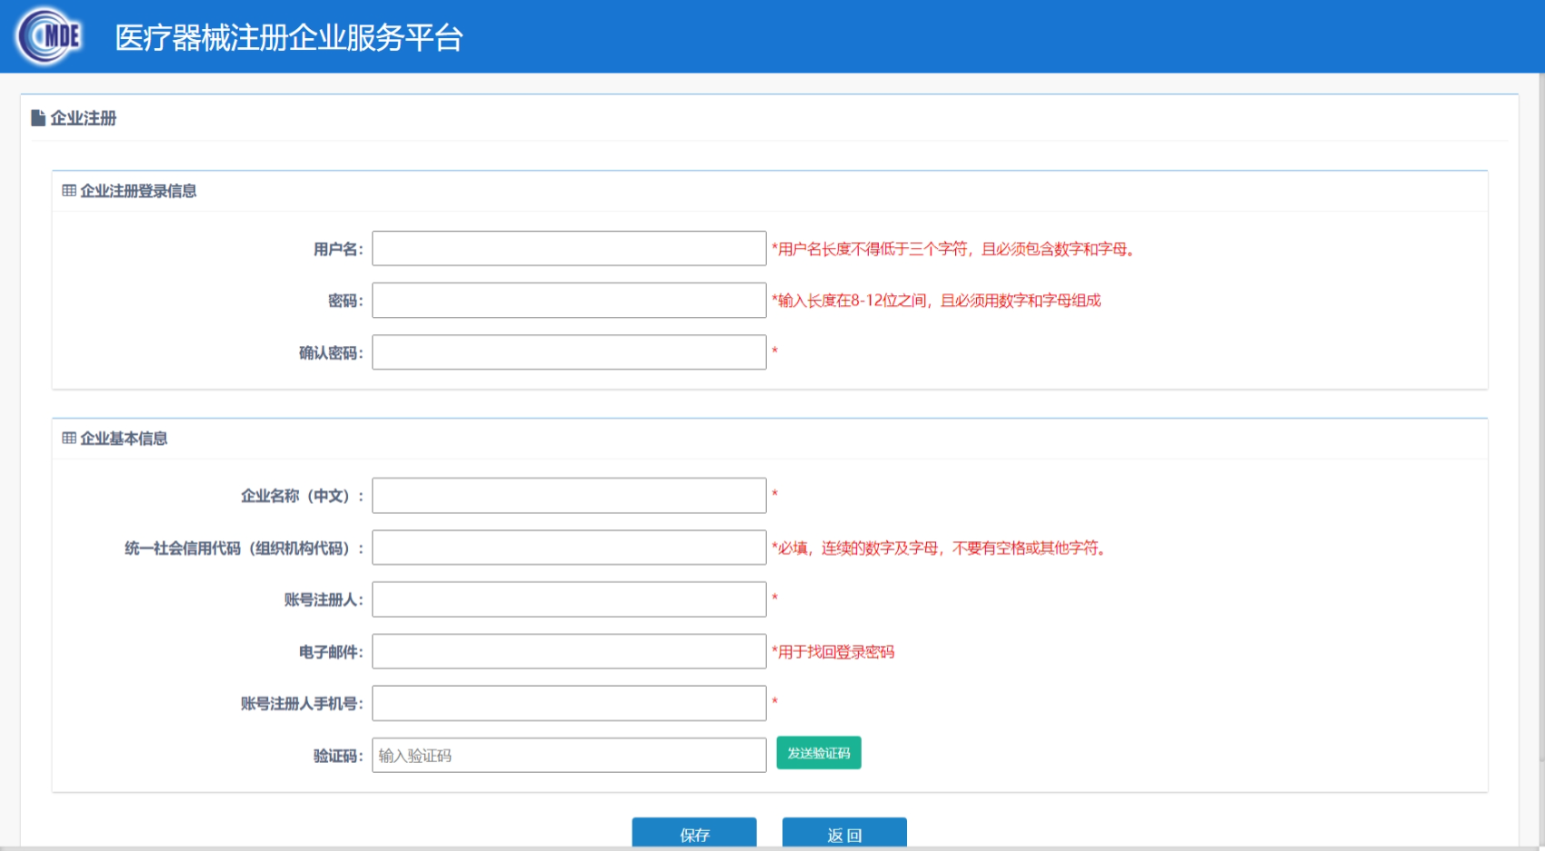Screen dimensions: 1545x851
Task: Click the 保存 button
Action: click(694, 834)
